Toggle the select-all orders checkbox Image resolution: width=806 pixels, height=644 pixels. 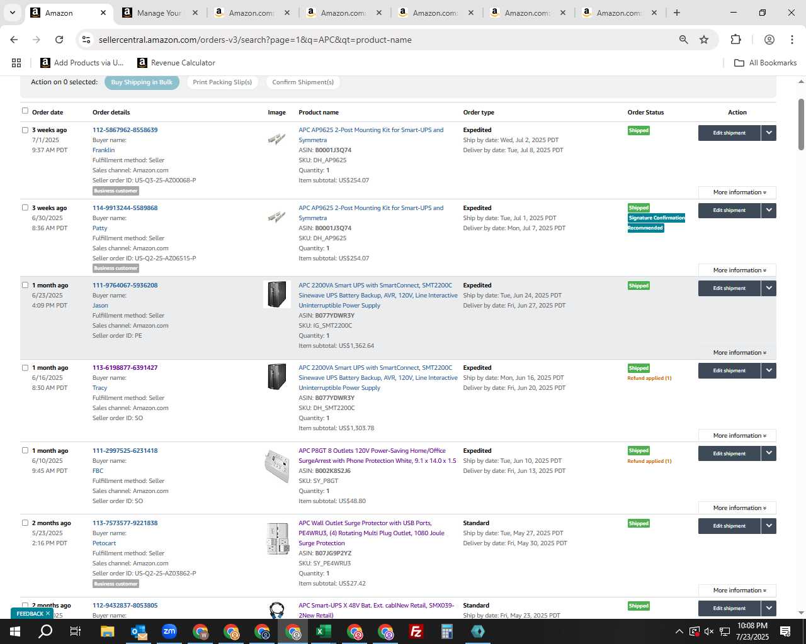[25, 111]
